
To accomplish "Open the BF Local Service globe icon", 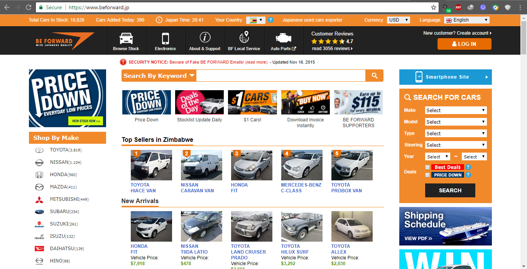I will pos(244,37).
